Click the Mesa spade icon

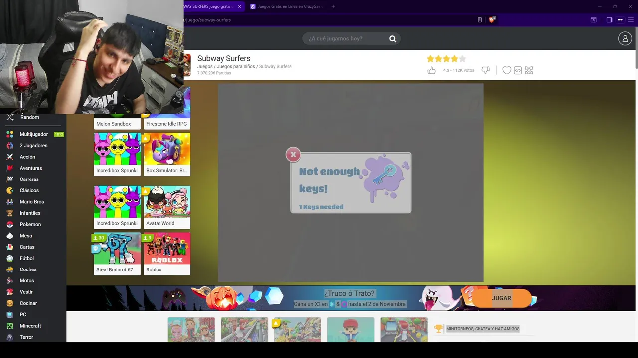pyautogui.click(x=10, y=236)
